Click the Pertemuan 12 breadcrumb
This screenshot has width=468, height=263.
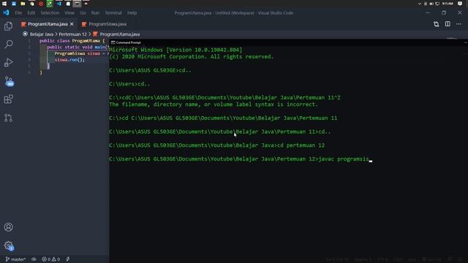(72, 34)
